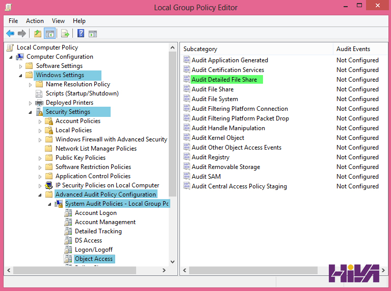Screen dimensions: 391x291
Task: Select Audit Removable Storage policy
Action: click(226, 167)
